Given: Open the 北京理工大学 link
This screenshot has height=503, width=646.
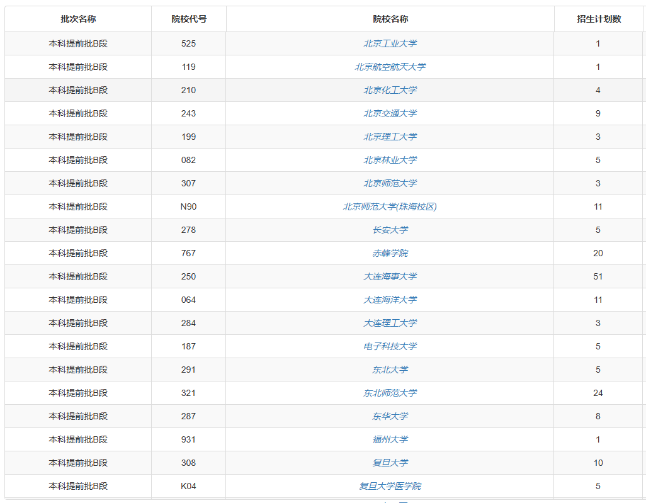Looking at the screenshot, I should tap(390, 137).
